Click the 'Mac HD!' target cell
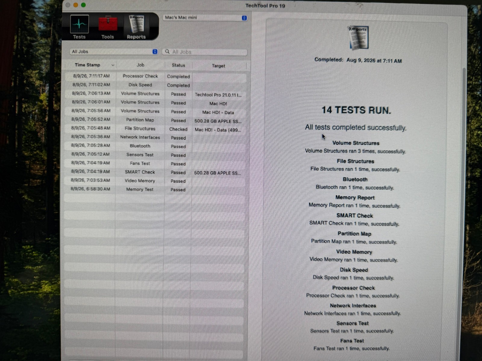 (218, 103)
